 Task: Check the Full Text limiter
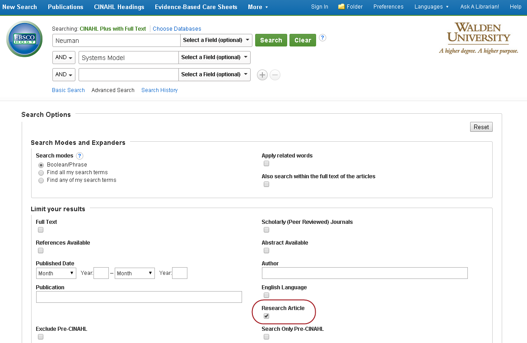pos(41,230)
